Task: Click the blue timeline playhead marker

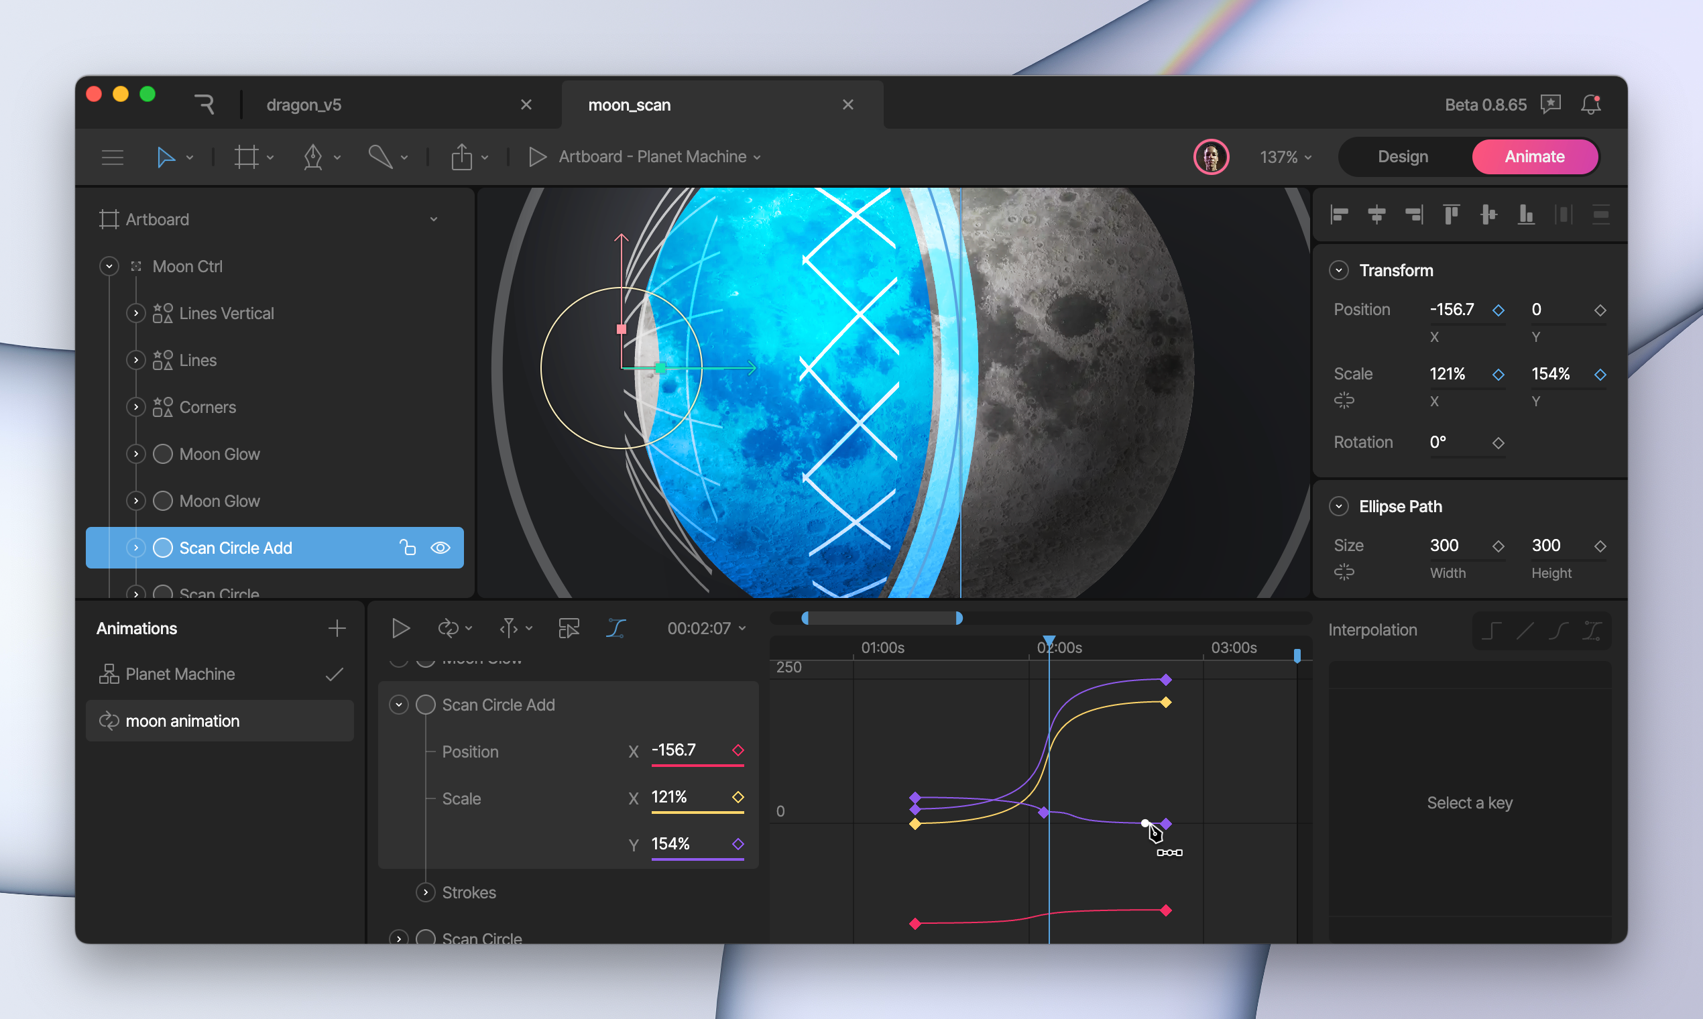Action: 1049,642
